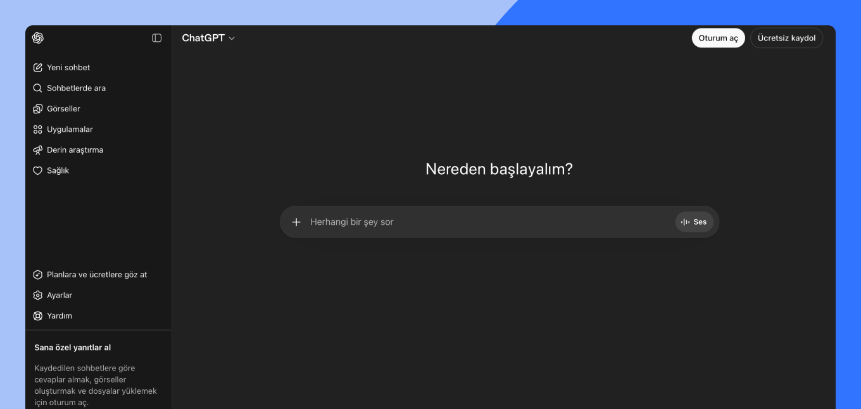Expand the ChatGPT chevron arrow

coord(232,39)
